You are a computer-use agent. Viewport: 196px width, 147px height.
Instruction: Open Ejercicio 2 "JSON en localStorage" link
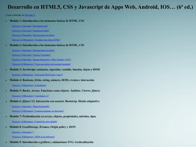[x=33, y=137]
